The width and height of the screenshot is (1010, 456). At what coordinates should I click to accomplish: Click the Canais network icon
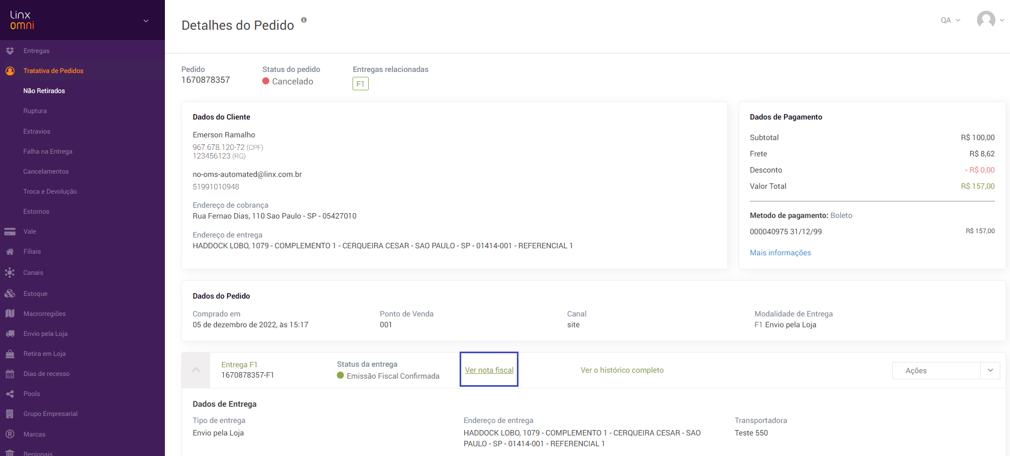(10, 273)
